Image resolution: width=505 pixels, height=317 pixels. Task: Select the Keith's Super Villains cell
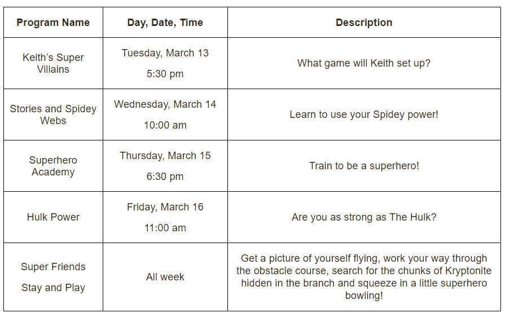(53, 63)
